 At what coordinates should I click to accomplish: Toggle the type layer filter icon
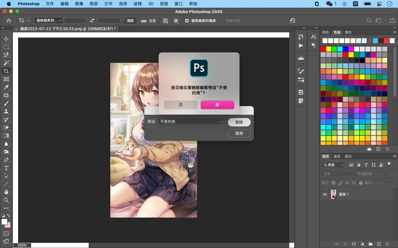tap(366, 165)
